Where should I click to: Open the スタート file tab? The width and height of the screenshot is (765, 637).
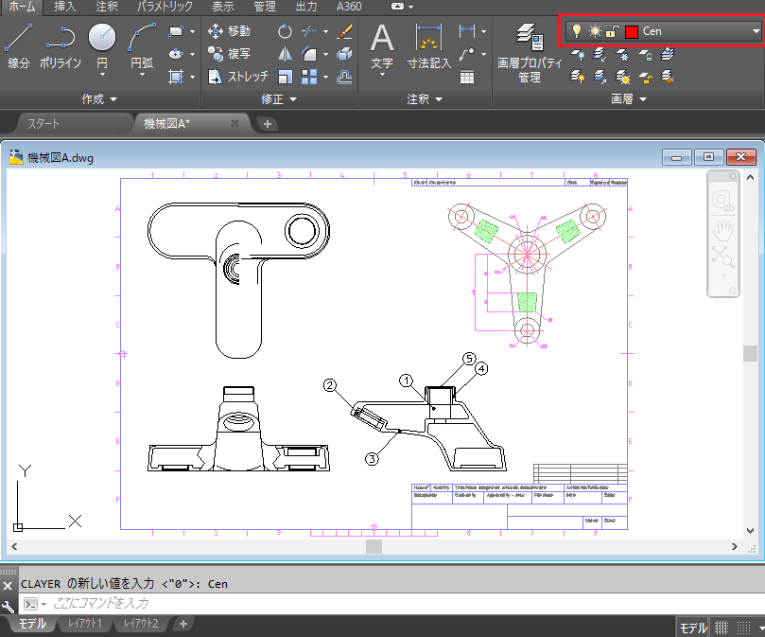(x=73, y=124)
